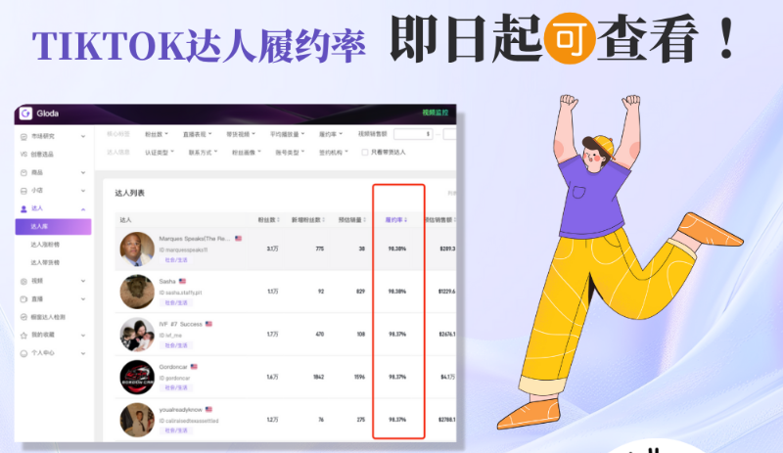Image resolution: width=783 pixels, height=453 pixels.
Task: Open IVF #7 Success creator link
Action: 181,324
